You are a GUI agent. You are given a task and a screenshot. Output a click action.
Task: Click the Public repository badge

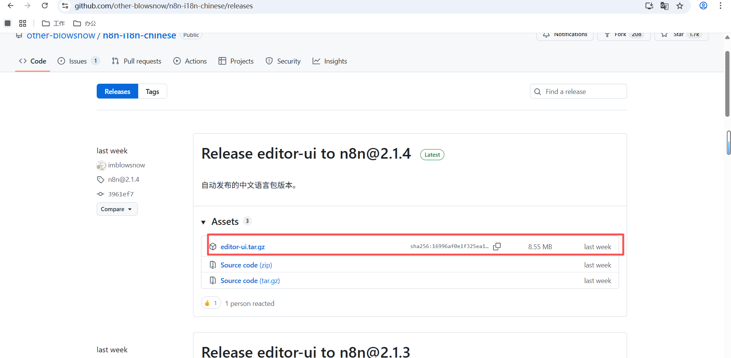[191, 35]
